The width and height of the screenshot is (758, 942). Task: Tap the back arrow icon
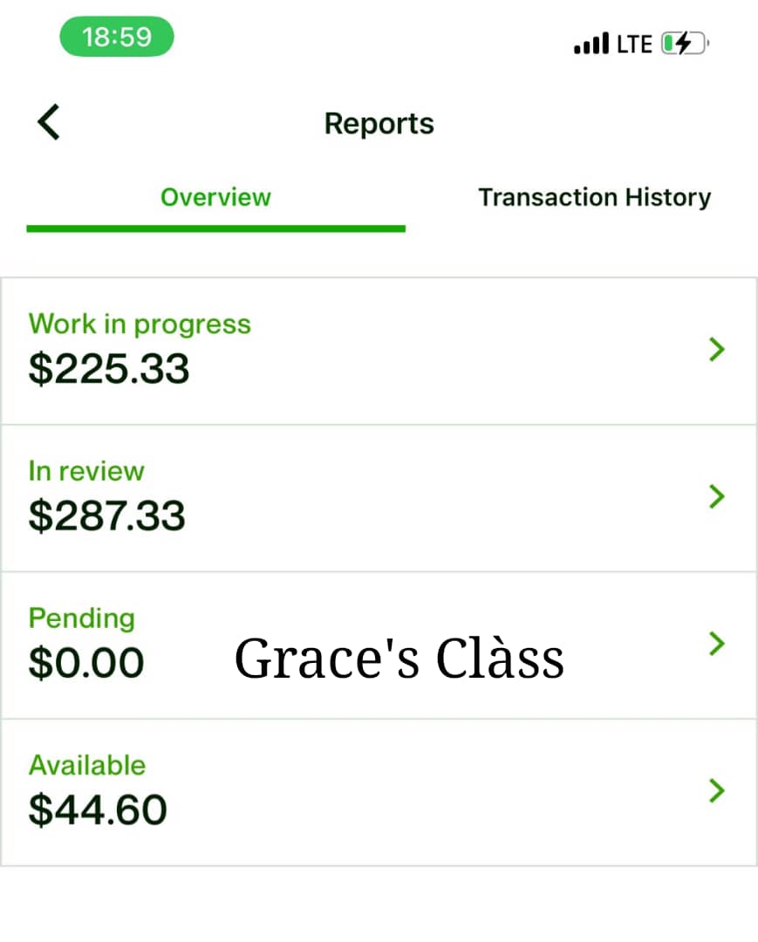click(x=49, y=122)
